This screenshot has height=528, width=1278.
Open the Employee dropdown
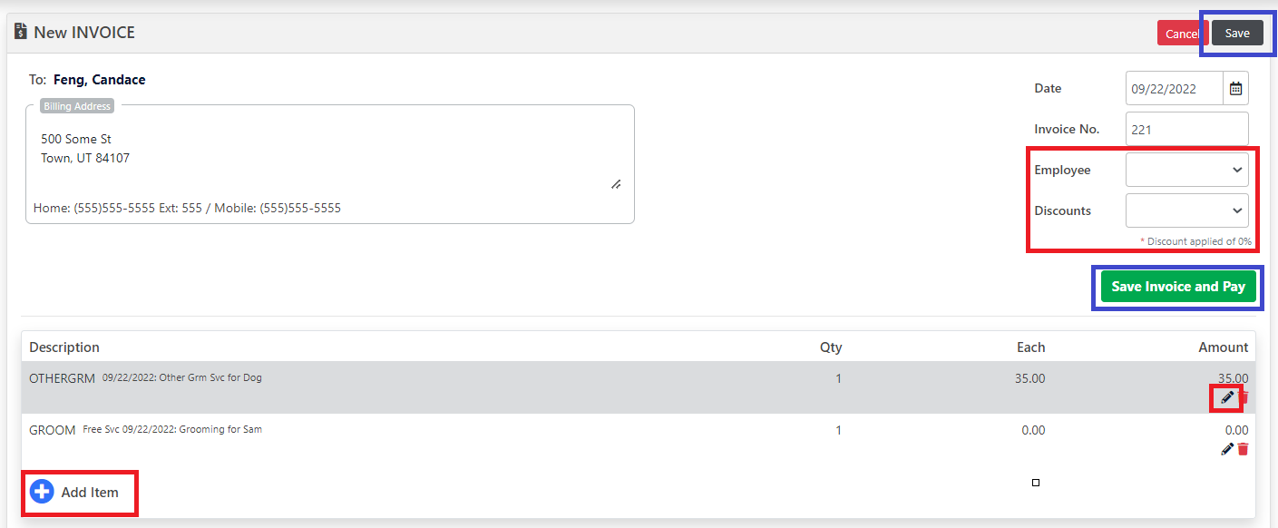(x=1186, y=170)
